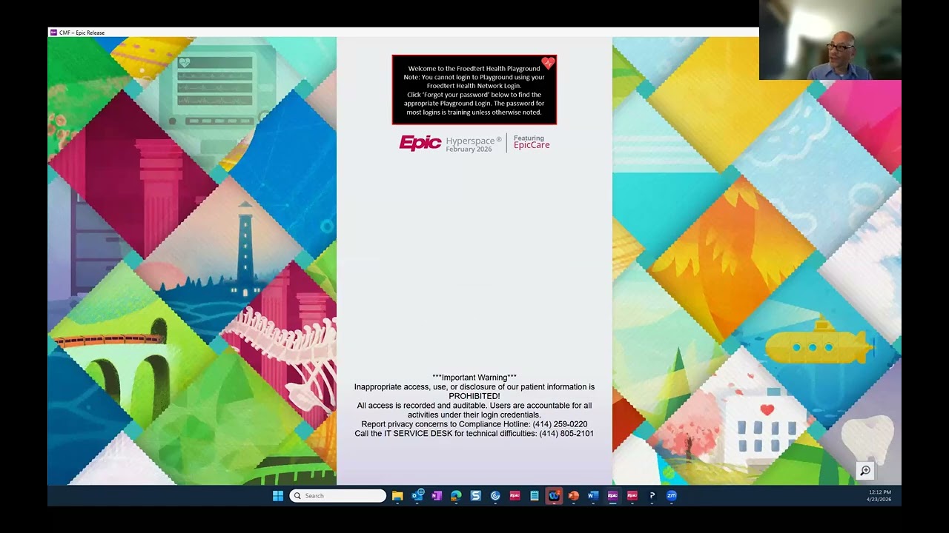Viewport: 949px width, 533px height.
Task: Open File Explorer from the taskbar
Action: pyautogui.click(x=397, y=496)
